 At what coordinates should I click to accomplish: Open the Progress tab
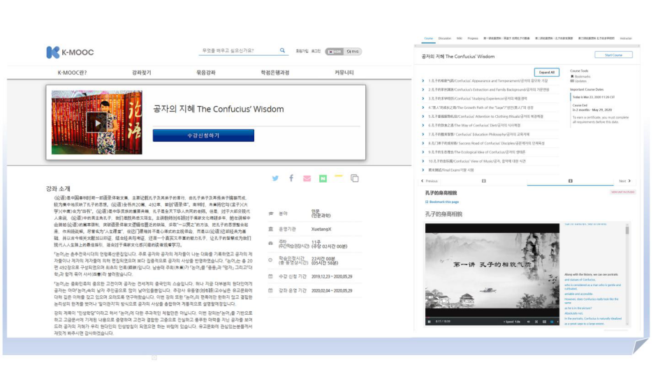(x=473, y=38)
